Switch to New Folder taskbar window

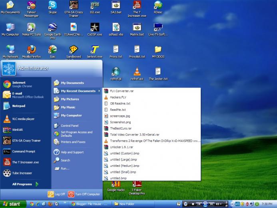tap(133, 204)
